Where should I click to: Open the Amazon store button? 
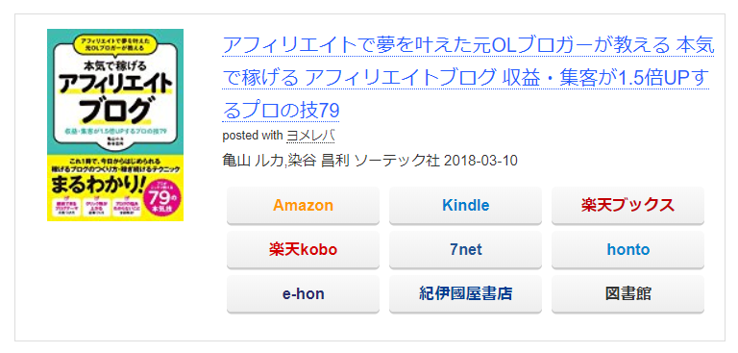pos(303,206)
